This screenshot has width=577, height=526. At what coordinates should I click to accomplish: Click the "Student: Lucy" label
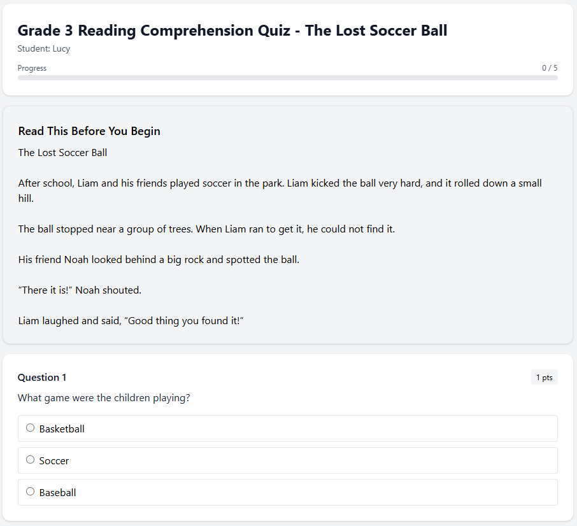coord(43,48)
